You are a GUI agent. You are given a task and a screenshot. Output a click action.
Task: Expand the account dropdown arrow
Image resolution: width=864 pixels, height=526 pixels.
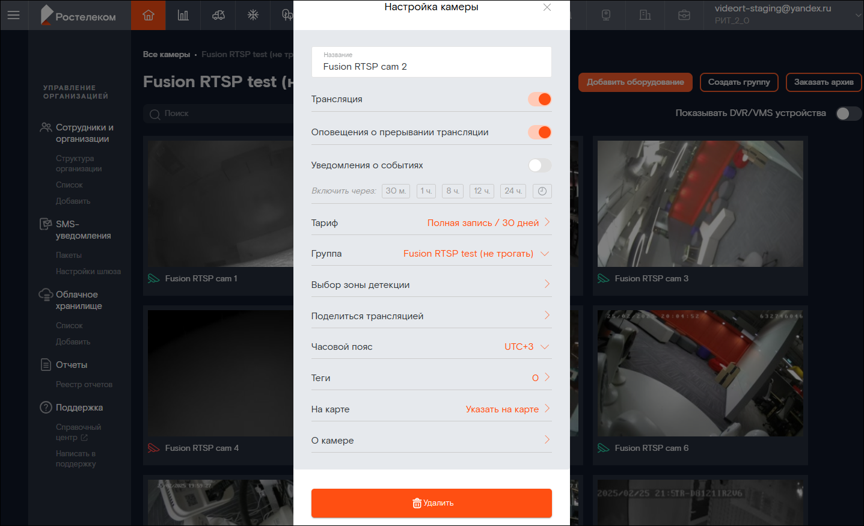point(858,15)
